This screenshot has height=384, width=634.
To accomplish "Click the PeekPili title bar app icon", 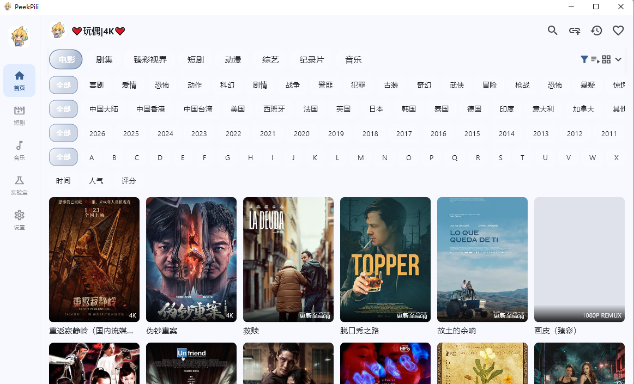I will 7,7.
